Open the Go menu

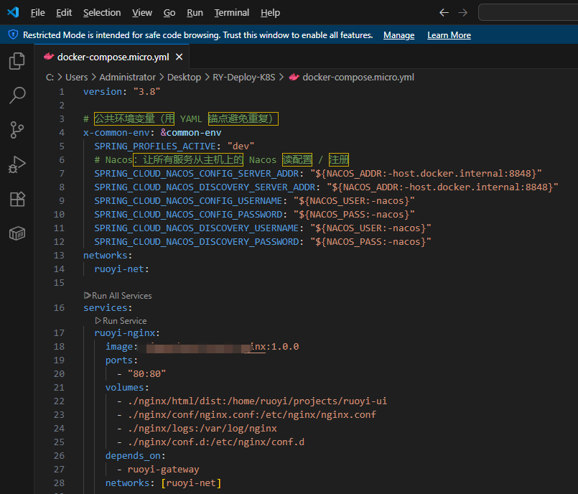point(169,13)
